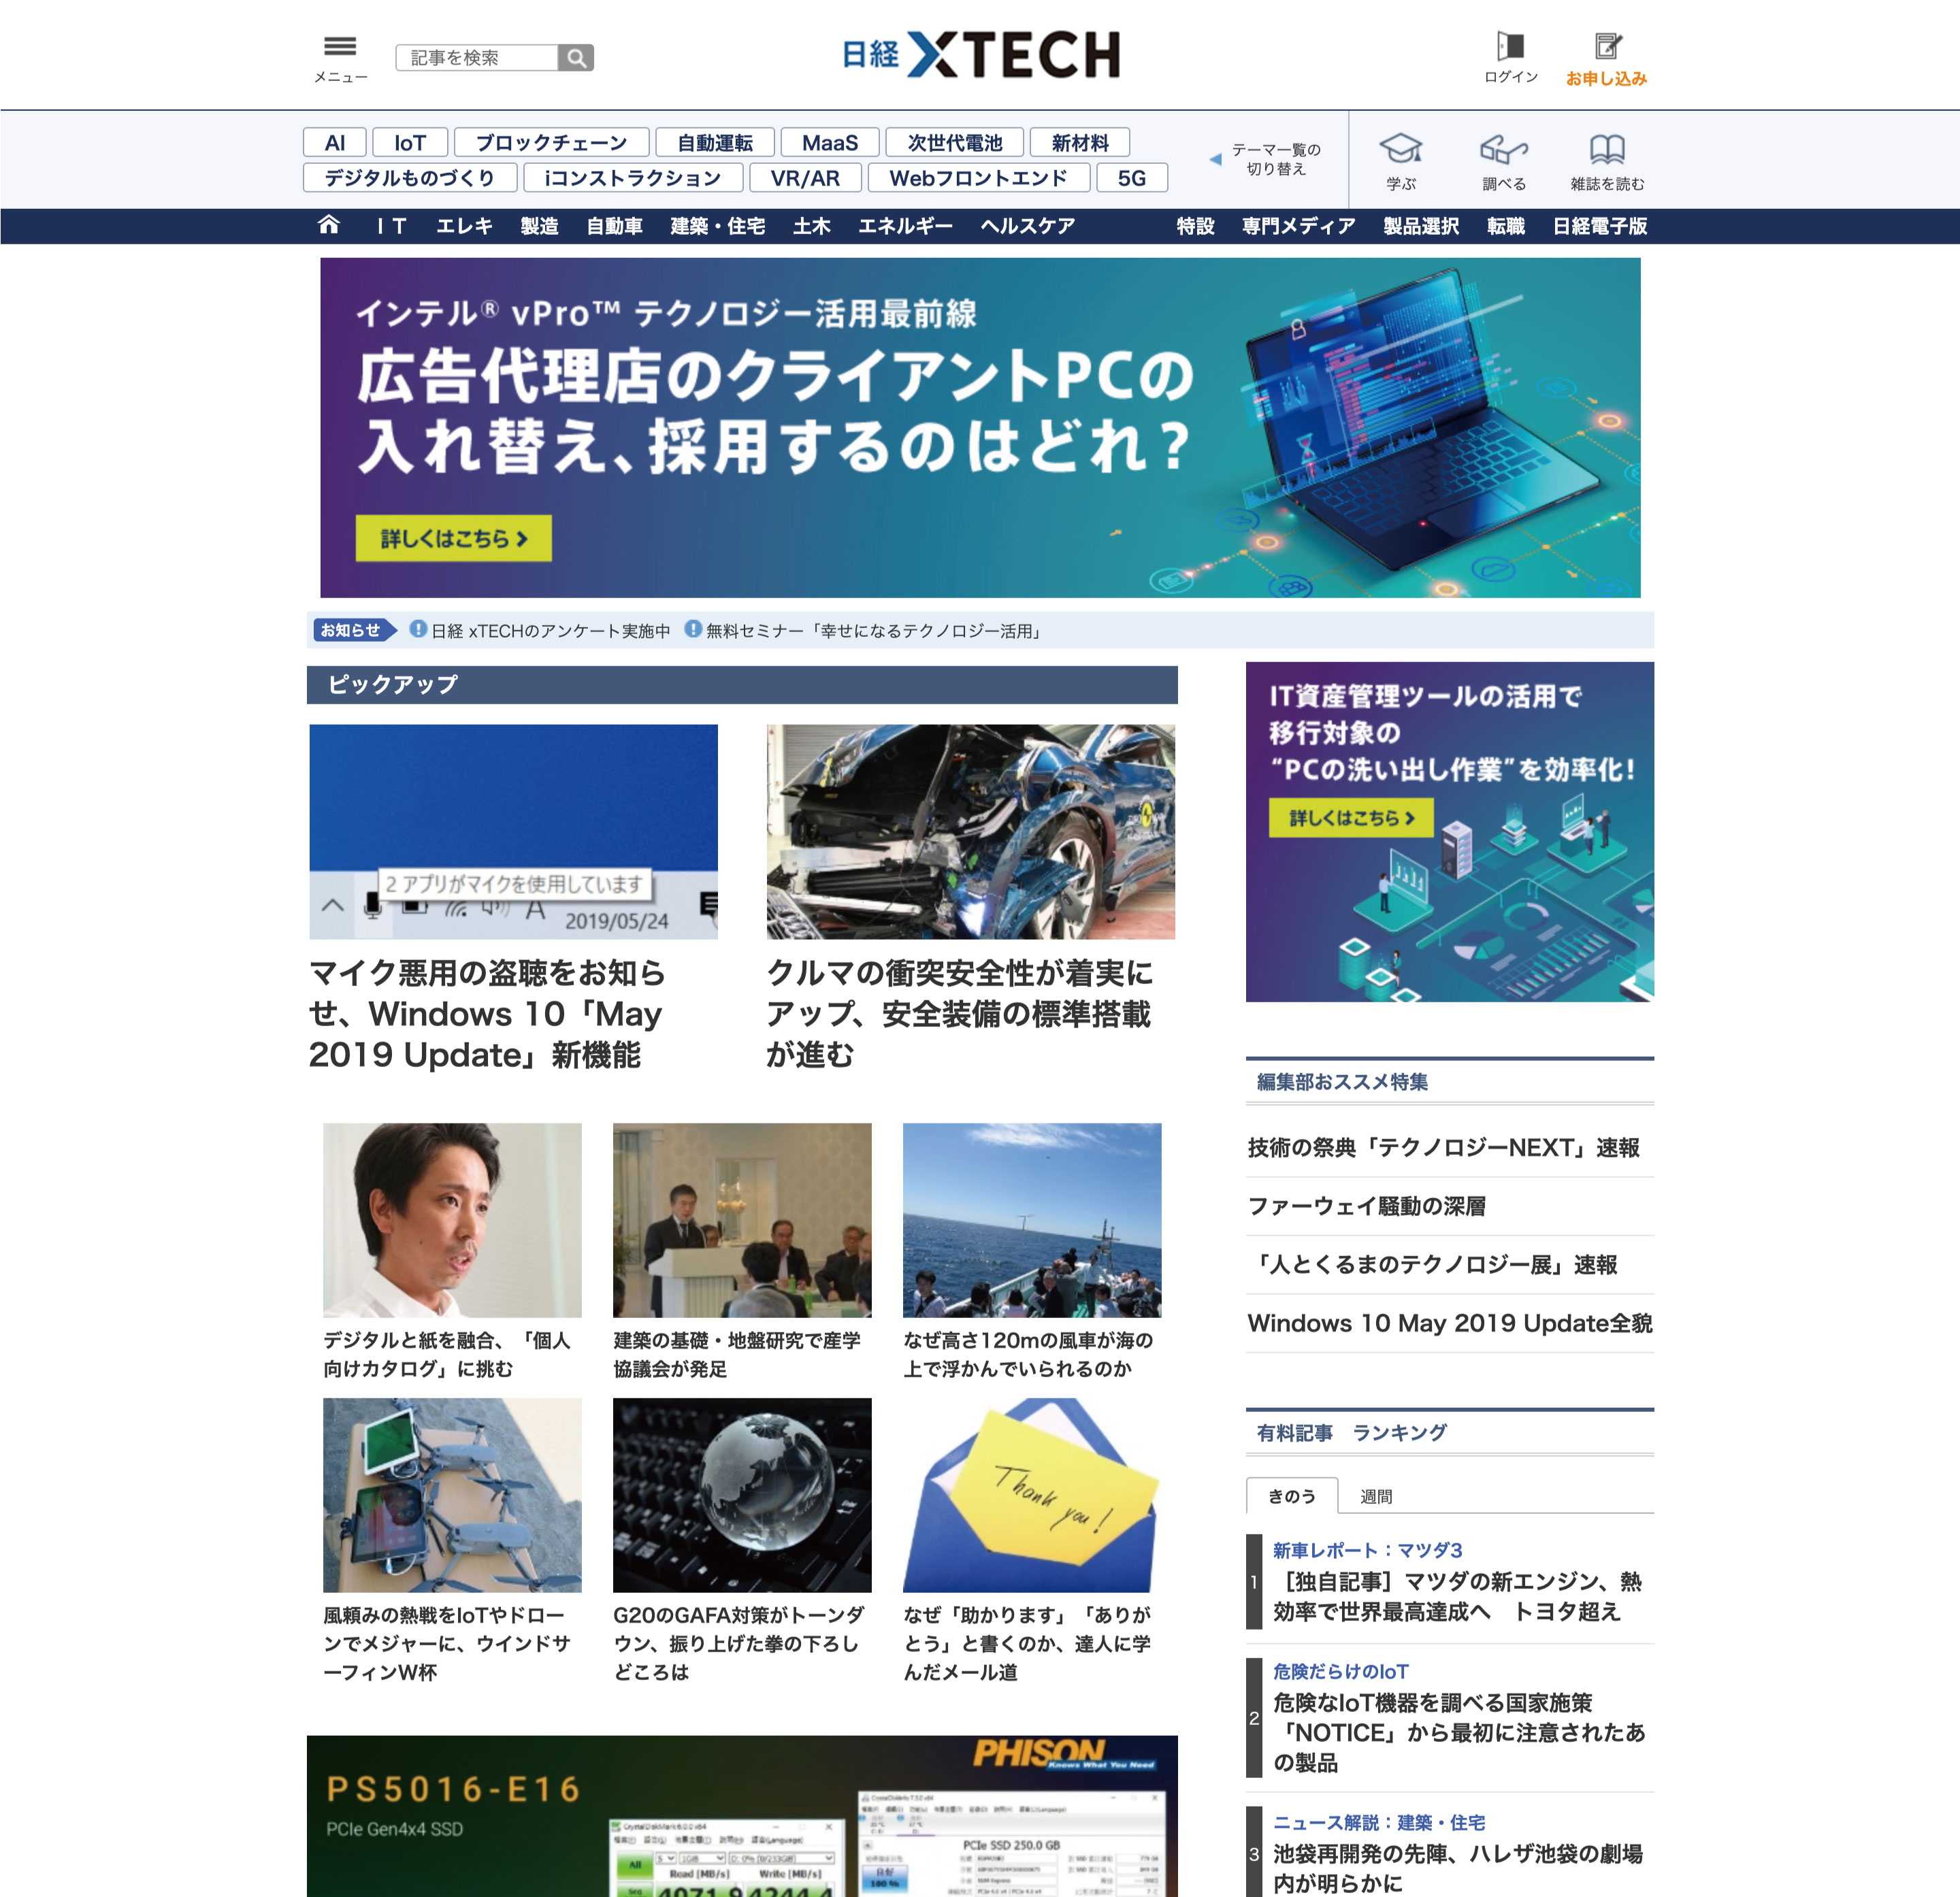Click the 調べる glasses icon
This screenshot has width=1960, height=1897.
(x=1504, y=150)
